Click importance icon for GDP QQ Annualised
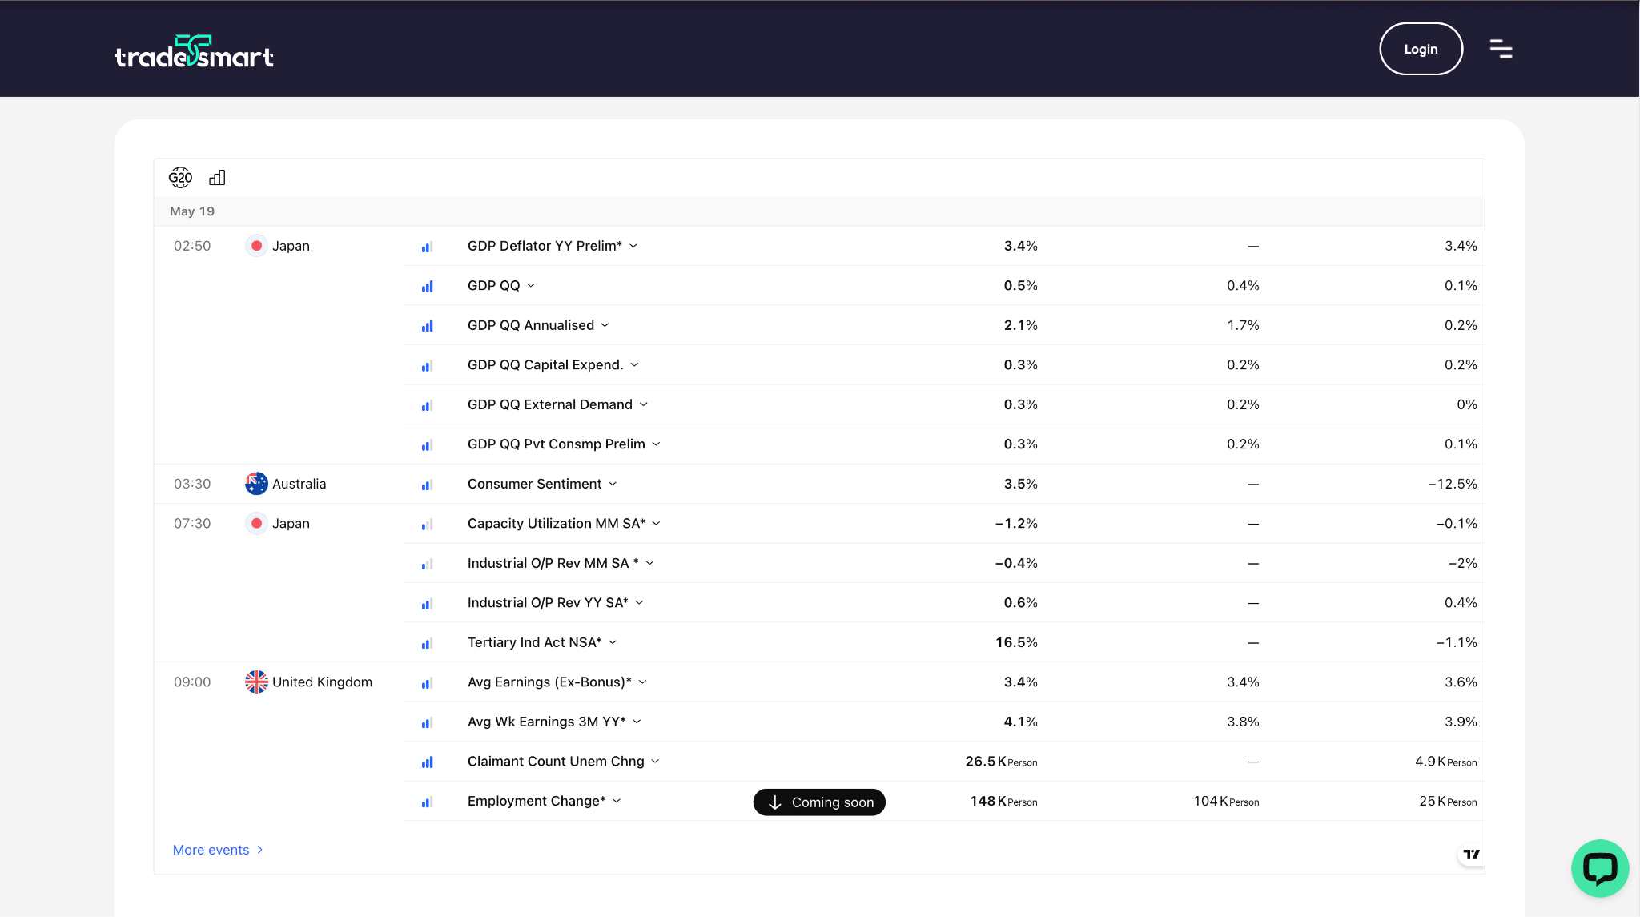Image resolution: width=1640 pixels, height=917 pixels. pos(428,326)
